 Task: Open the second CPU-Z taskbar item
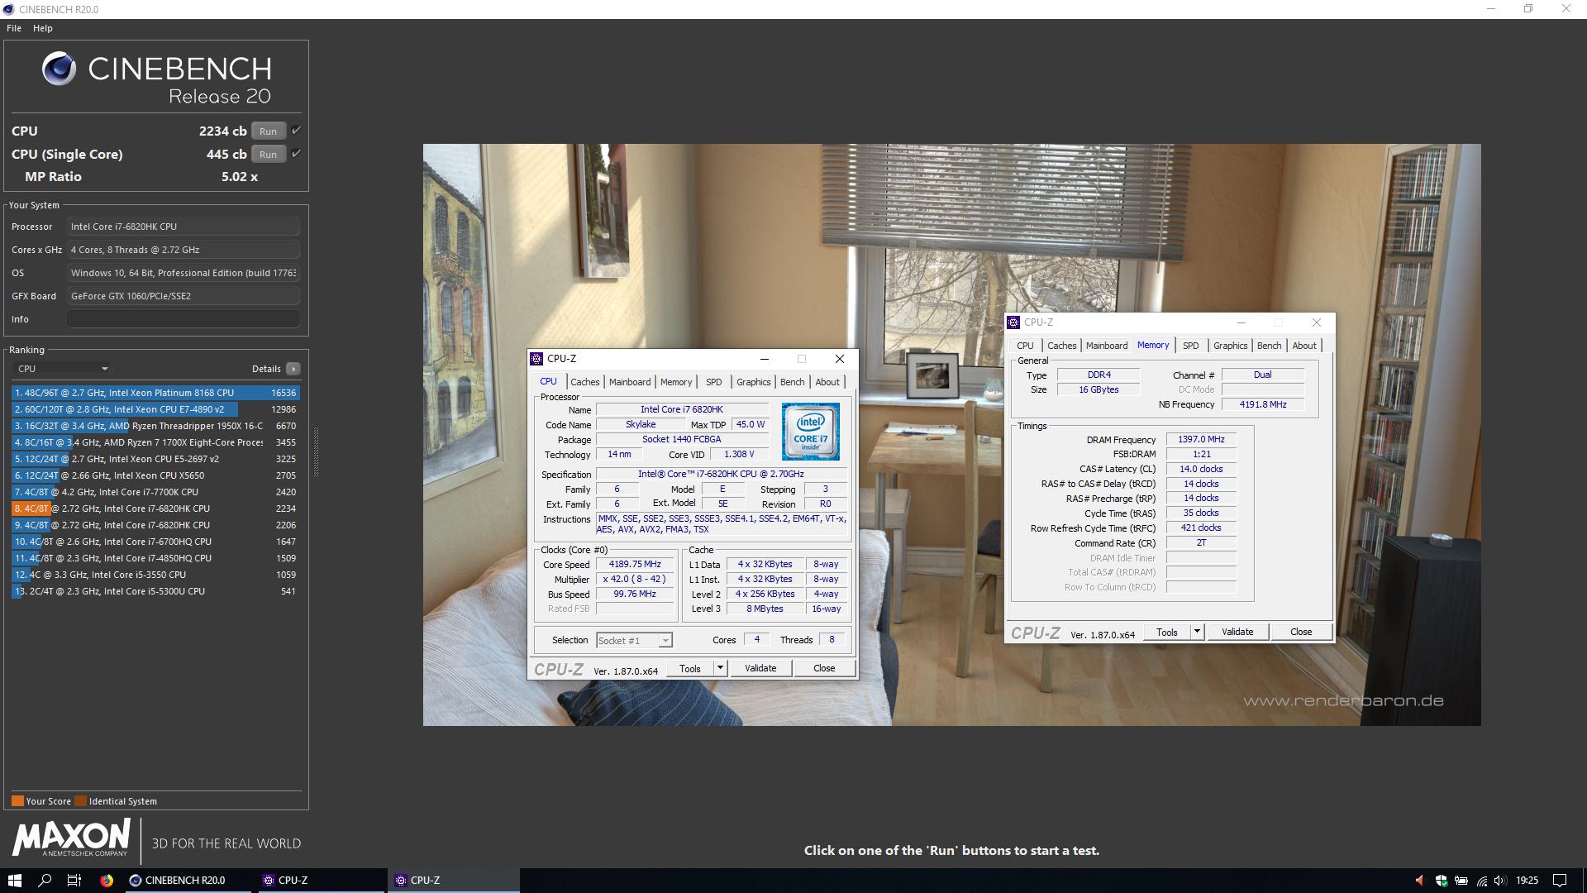pyautogui.click(x=453, y=881)
